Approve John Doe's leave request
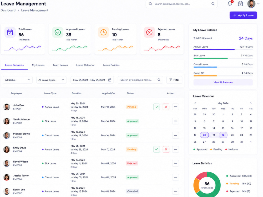Viewport: 263px width, 197px height. tap(156, 107)
